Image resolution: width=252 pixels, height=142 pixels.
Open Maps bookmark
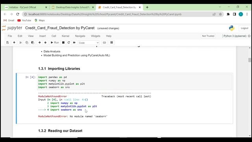(x=39, y=21)
